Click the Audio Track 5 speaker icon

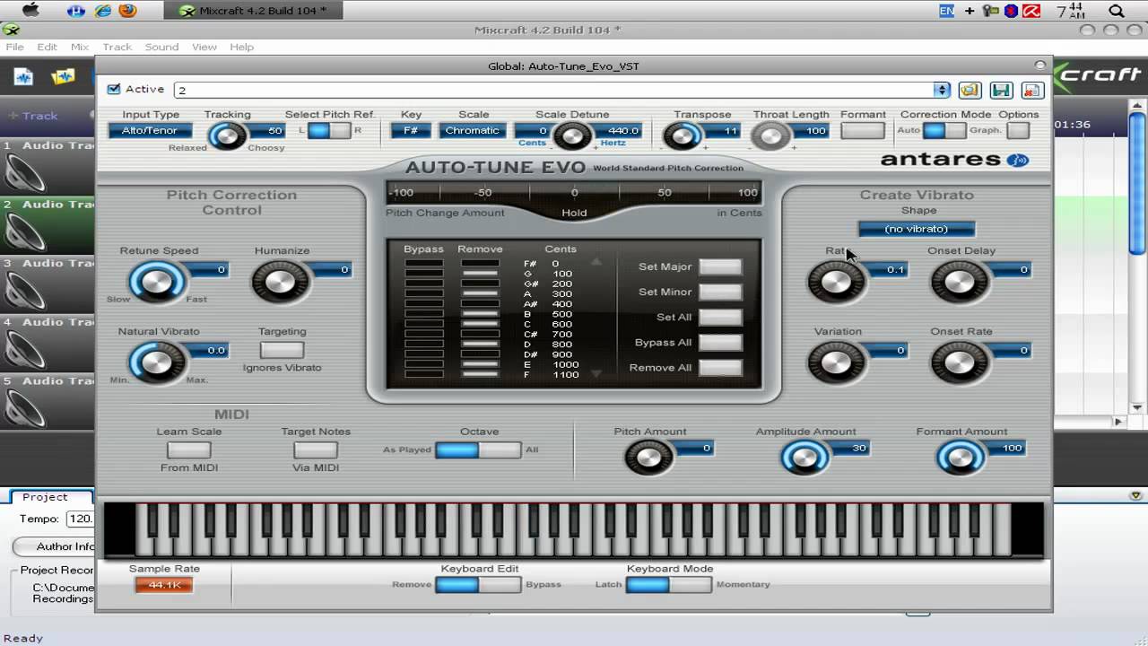point(24,409)
